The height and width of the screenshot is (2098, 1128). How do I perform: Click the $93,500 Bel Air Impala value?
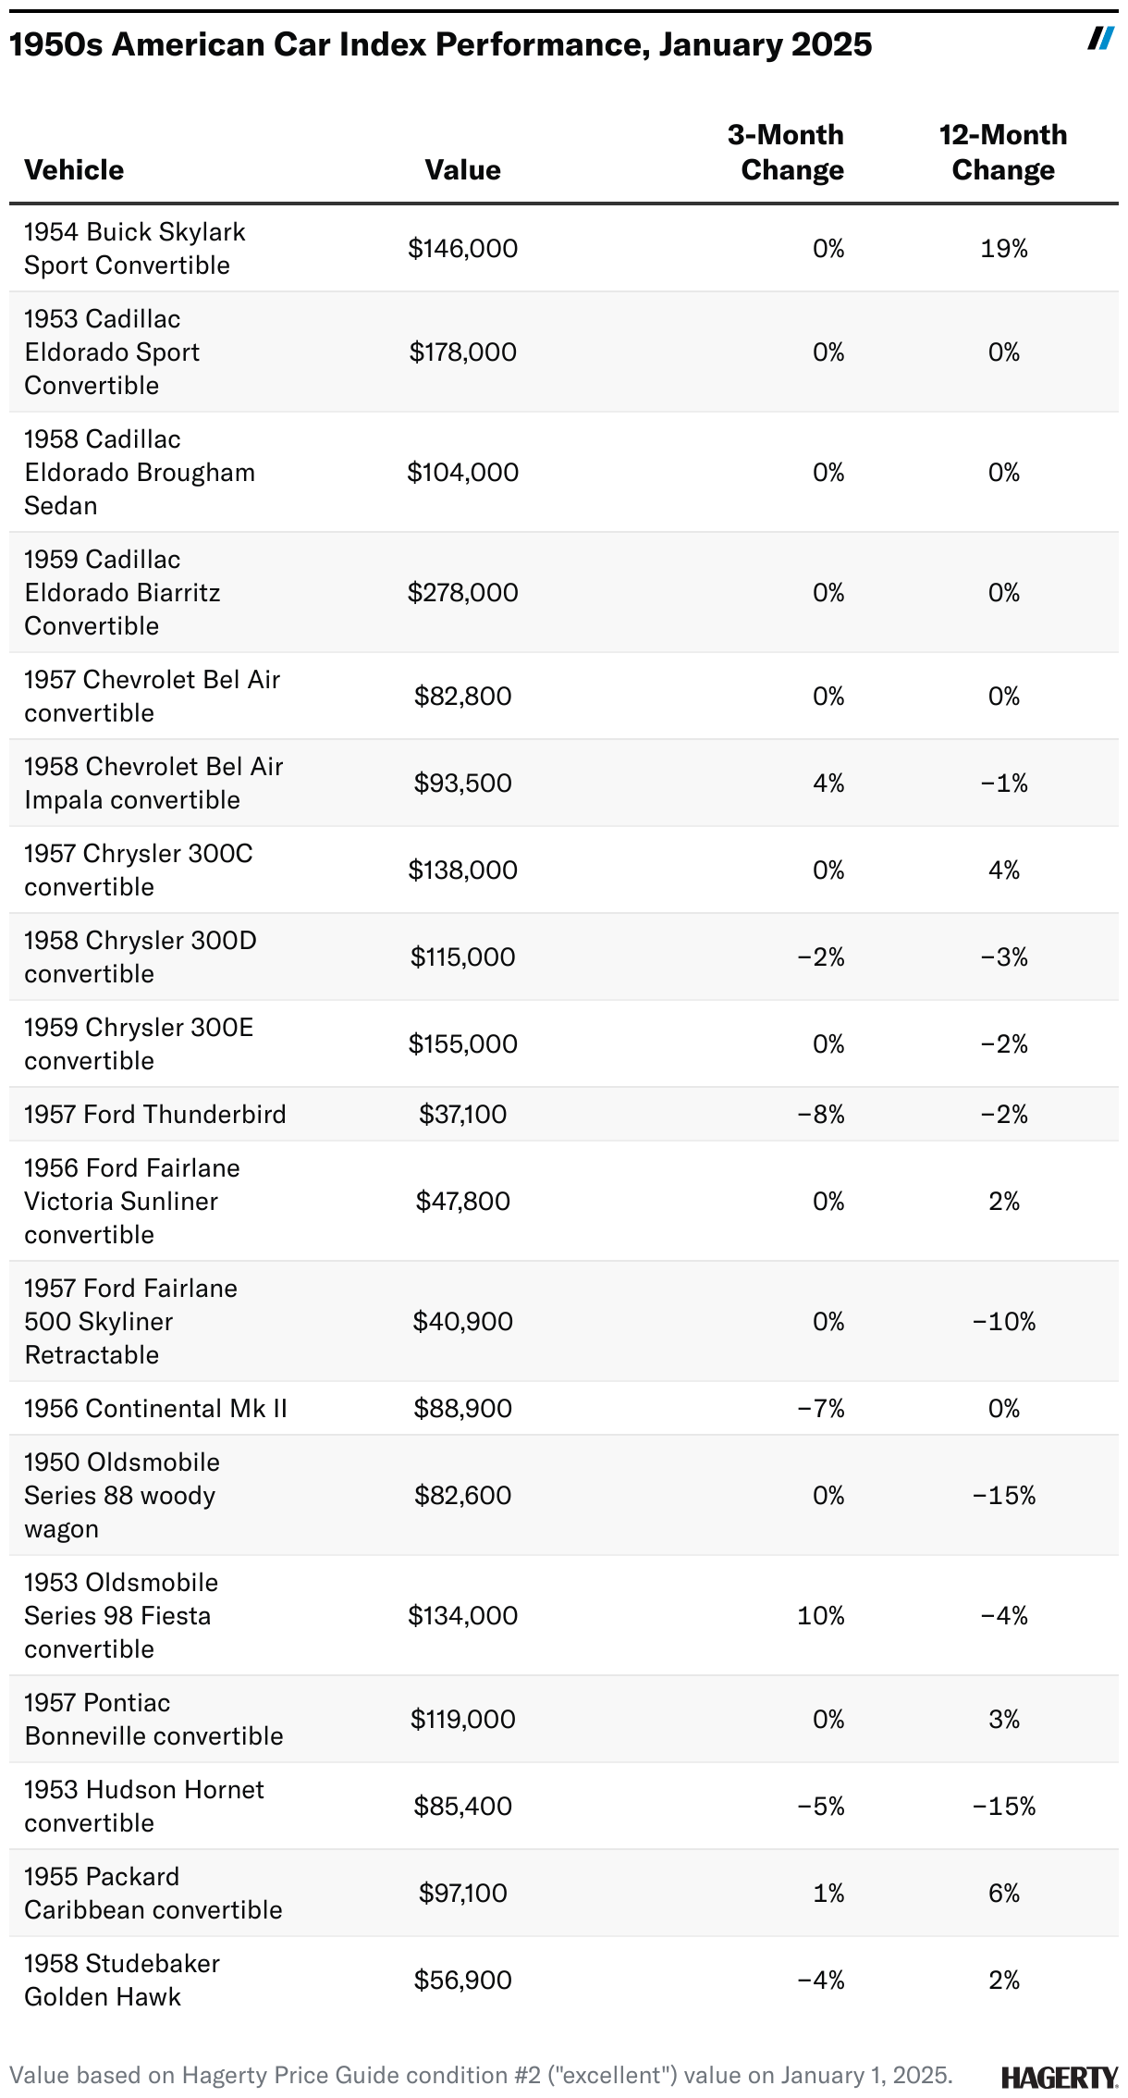[462, 783]
